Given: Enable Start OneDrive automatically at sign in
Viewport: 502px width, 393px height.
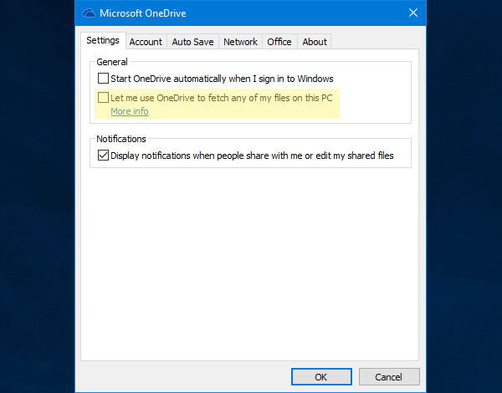Looking at the screenshot, I should pyautogui.click(x=103, y=79).
